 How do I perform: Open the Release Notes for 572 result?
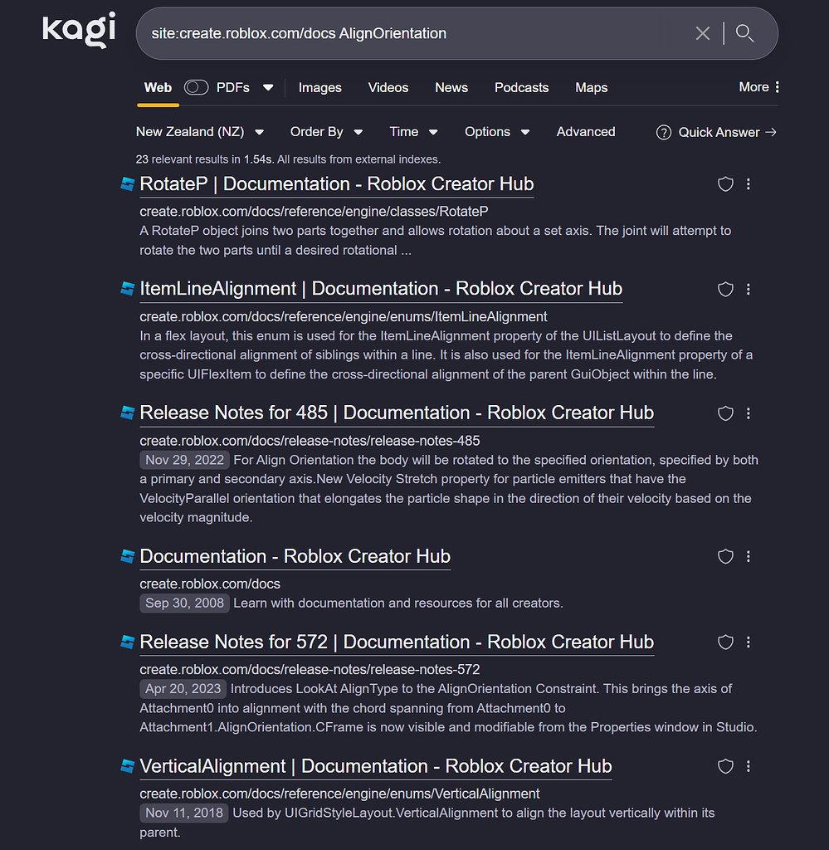point(396,642)
